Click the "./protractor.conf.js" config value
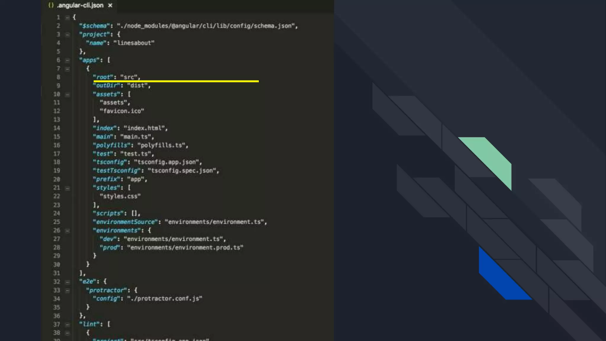This screenshot has height=341, width=606. click(x=165, y=299)
